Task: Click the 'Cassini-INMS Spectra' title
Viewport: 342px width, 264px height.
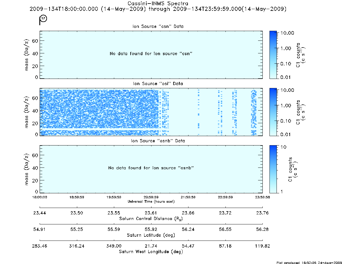Action: 158,4
